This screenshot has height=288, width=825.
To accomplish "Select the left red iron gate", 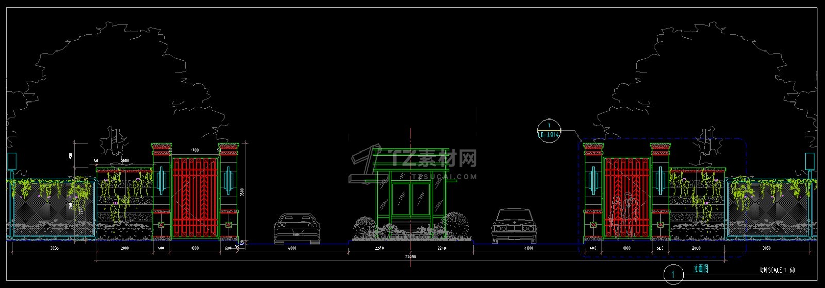I will (x=194, y=197).
